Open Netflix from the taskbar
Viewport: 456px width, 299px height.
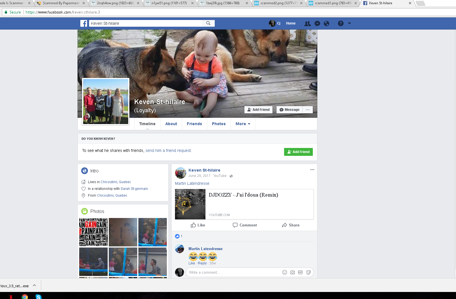(x=11, y=297)
